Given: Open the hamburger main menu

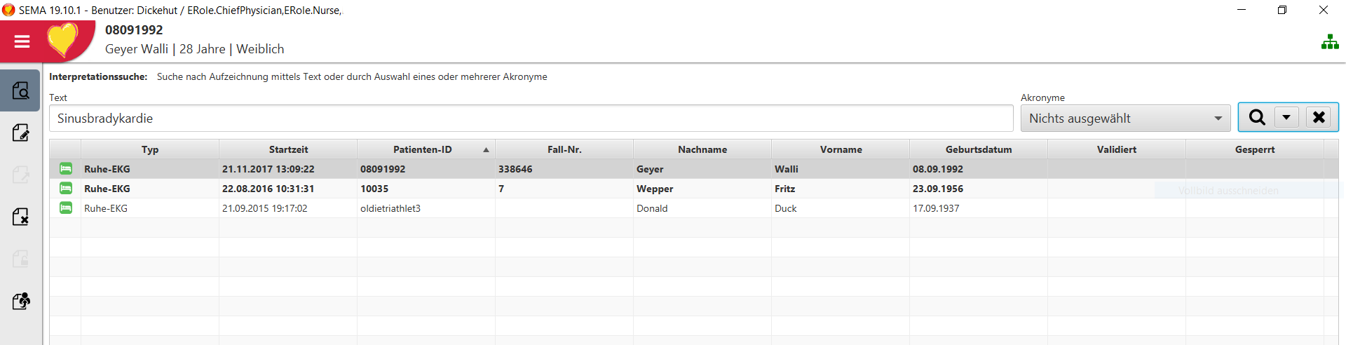Looking at the screenshot, I should (22, 41).
